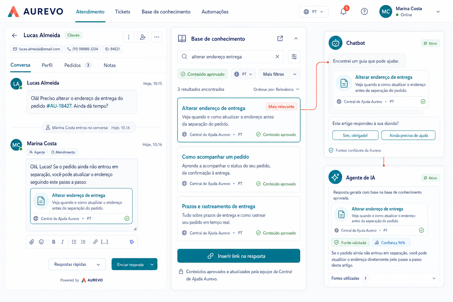The height and width of the screenshot is (302, 453).
Task: Open the Alterar endereço de entrega card in Chatbot
Action: coord(381,89)
